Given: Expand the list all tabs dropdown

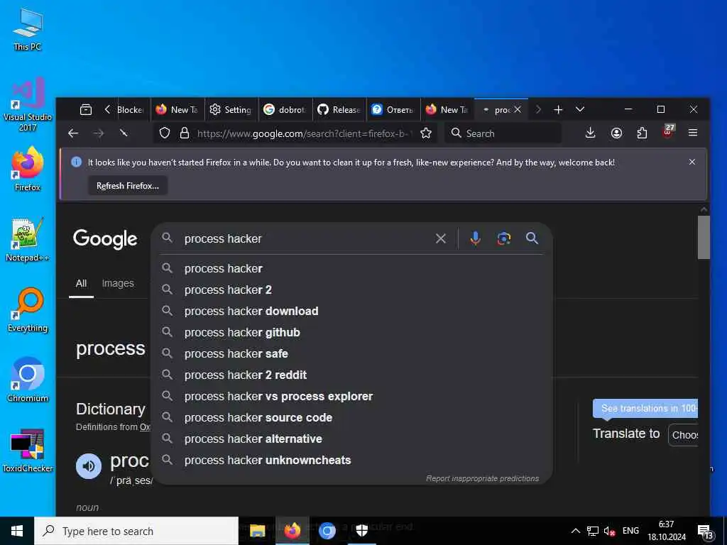Looking at the screenshot, I should pos(580,110).
